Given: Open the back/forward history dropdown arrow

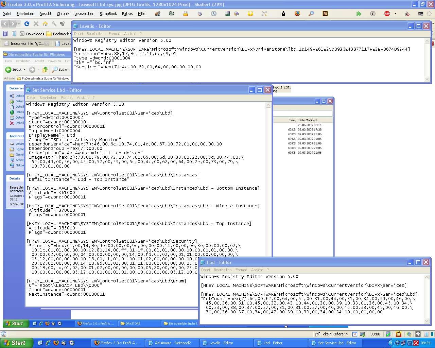Looking at the screenshot, I should 19,24.
